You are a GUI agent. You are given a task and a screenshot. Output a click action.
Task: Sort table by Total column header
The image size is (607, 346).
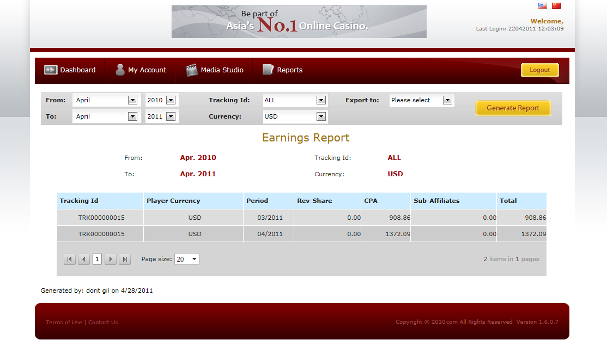508,201
